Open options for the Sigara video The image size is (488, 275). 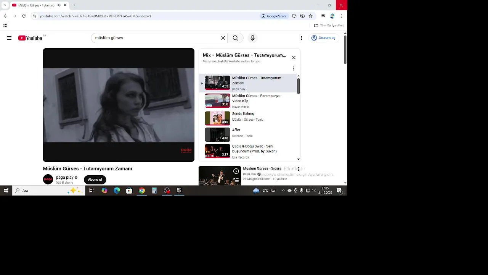click(299, 169)
